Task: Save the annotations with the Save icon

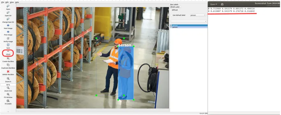Action: 8,45
